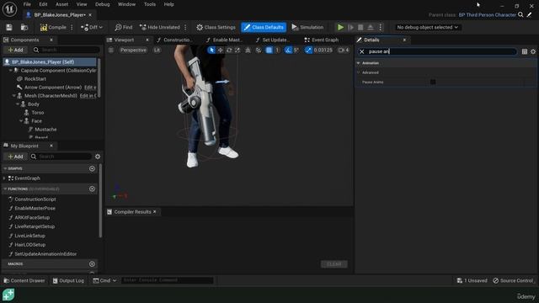This screenshot has width=539, height=303.
Task: Clear the Details search with X
Action: pyautogui.click(x=361, y=51)
